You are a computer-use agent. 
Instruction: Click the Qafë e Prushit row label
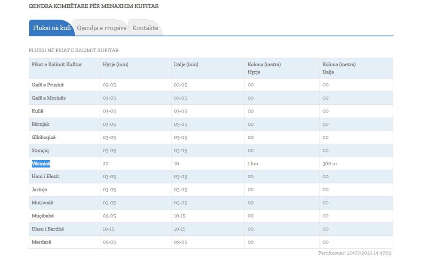48,85
